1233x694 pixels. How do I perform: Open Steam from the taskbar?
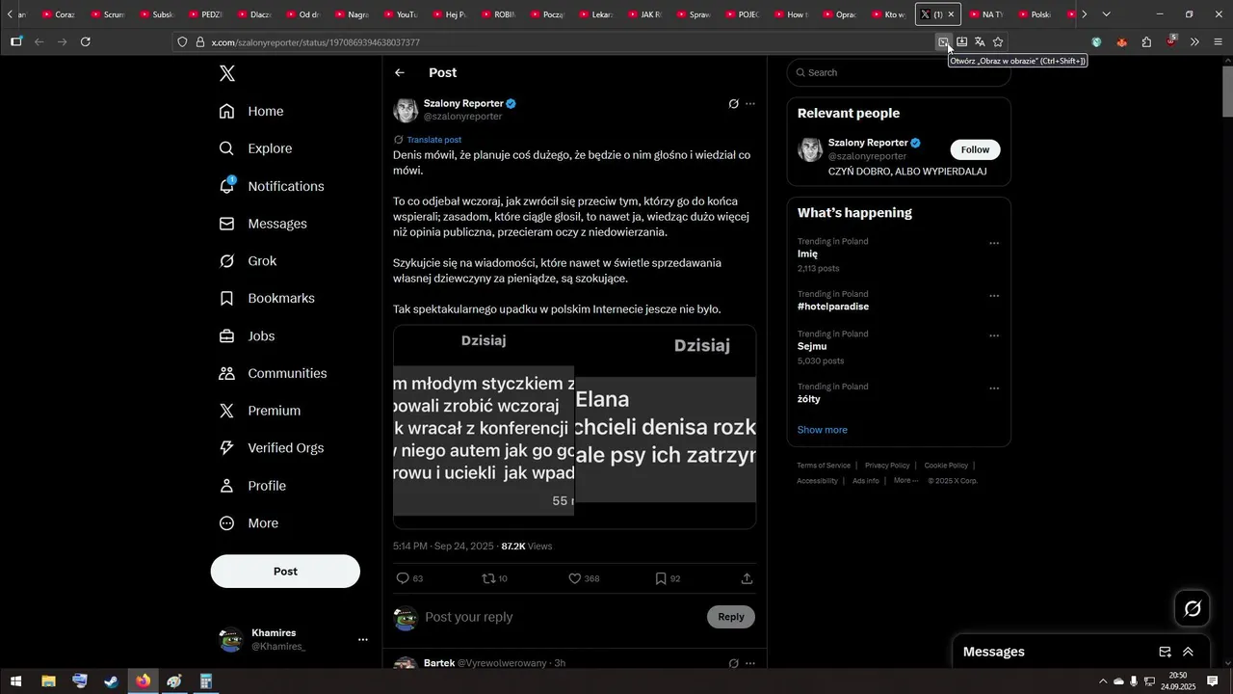tap(112, 681)
